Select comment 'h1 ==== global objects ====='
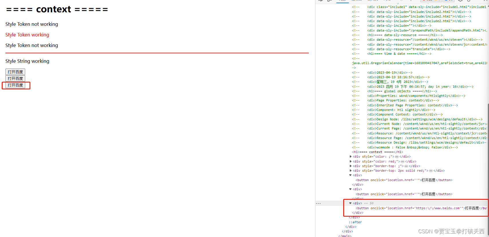Screen dimensions: 489x237 (394, 91)
